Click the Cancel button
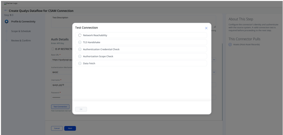The width and height of the screenshot is (283, 135). click(x=57, y=128)
